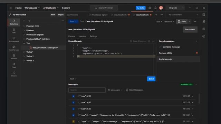Open the Text message format dropdown
The image size is (221, 124).
(x=73, y=79)
